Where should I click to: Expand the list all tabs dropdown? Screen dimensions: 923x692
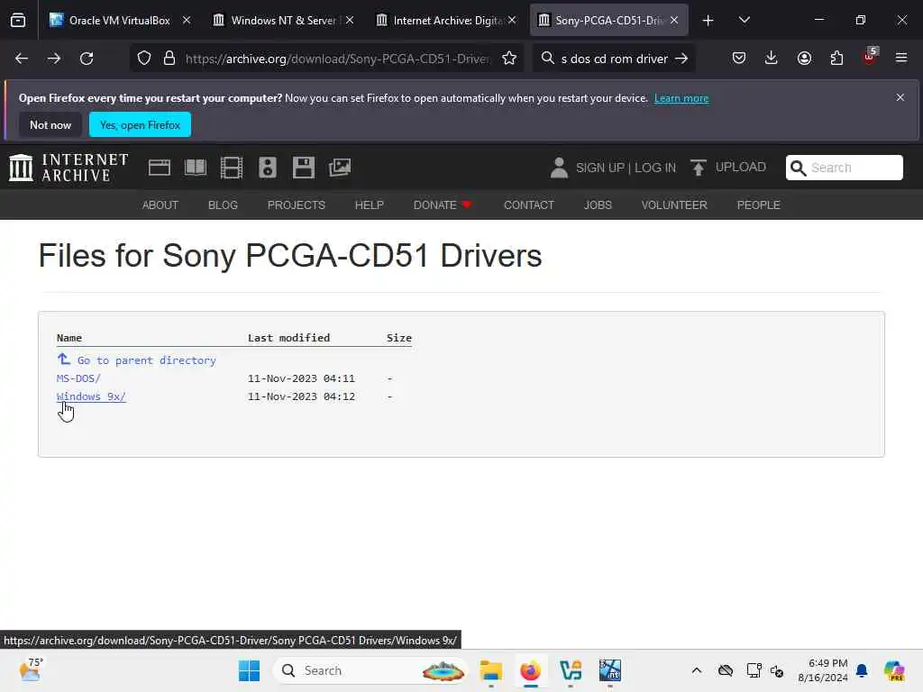coord(744,21)
